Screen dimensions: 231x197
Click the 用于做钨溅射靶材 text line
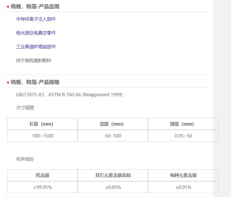click(34, 60)
